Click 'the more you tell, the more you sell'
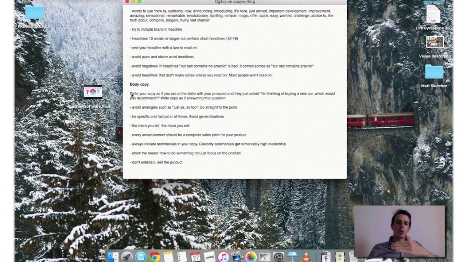 (x=159, y=126)
